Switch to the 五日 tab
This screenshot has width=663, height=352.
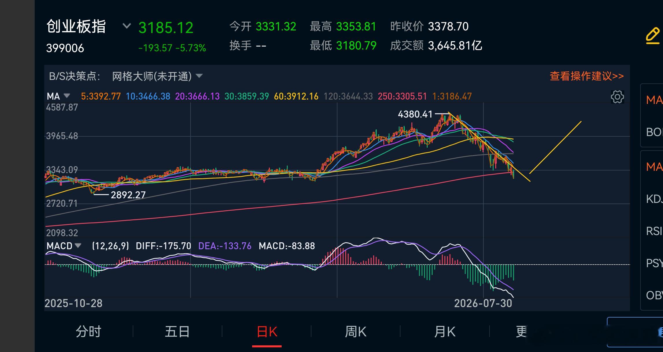177,331
